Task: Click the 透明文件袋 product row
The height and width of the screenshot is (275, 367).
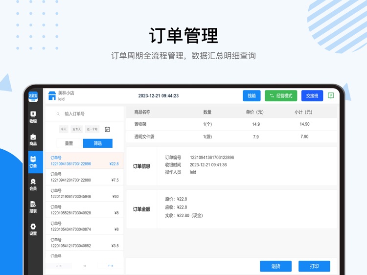Action: pyautogui.click(x=231, y=137)
